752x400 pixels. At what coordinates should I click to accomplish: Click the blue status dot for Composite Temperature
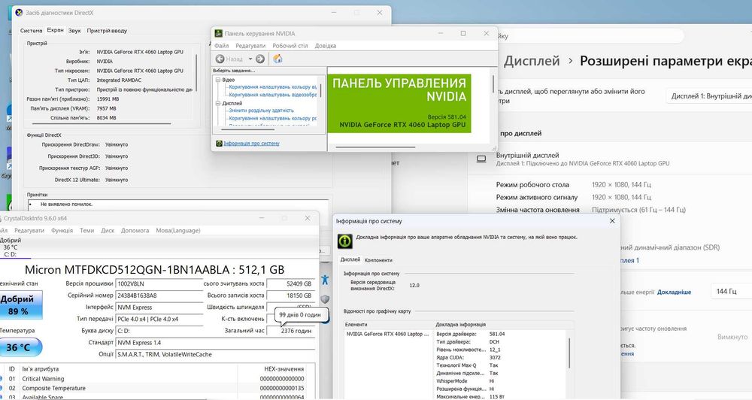click(1, 388)
